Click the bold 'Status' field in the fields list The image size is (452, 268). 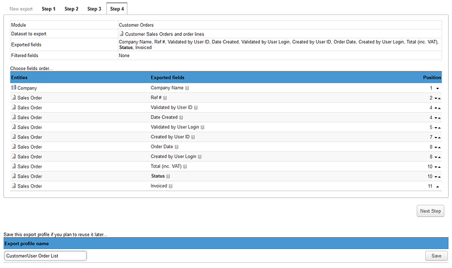coord(157,176)
